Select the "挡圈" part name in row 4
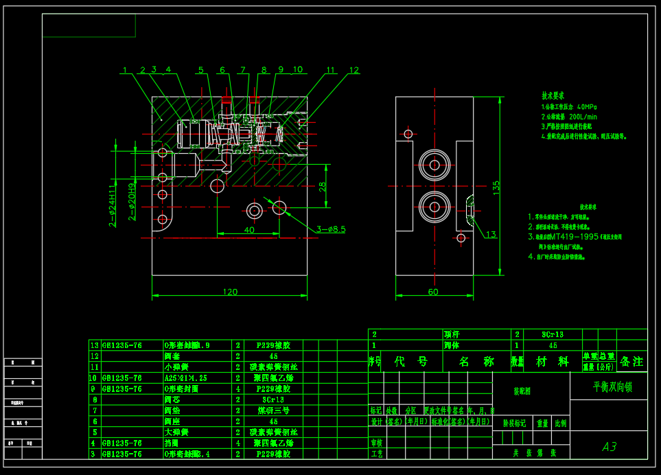Viewport: 661px width, 475px height. pyautogui.click(x=172, y=443)
